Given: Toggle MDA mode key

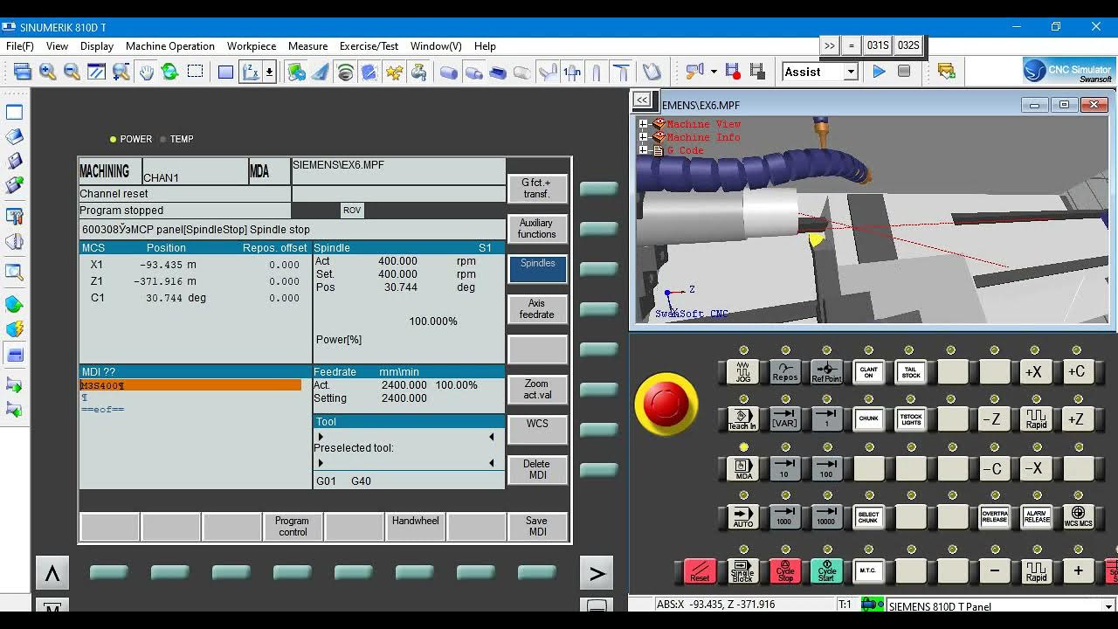Looking at the screenshot, I should (742, 467).
